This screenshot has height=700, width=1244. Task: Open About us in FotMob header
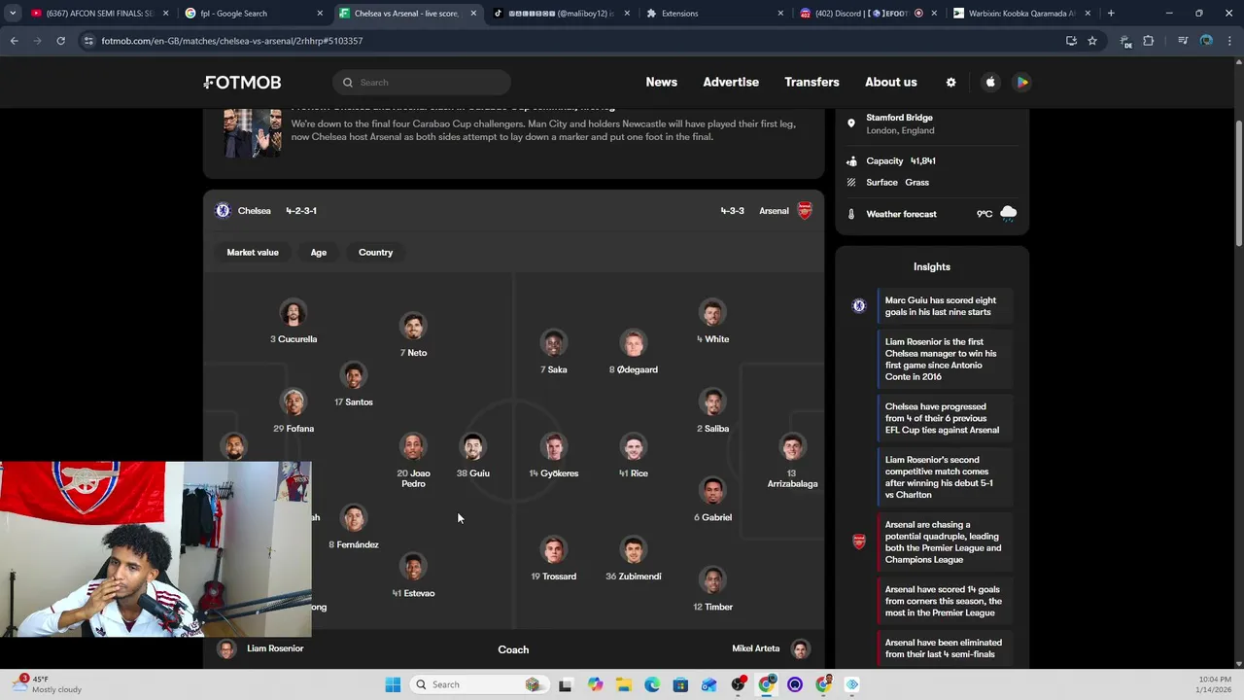point(891,83)
